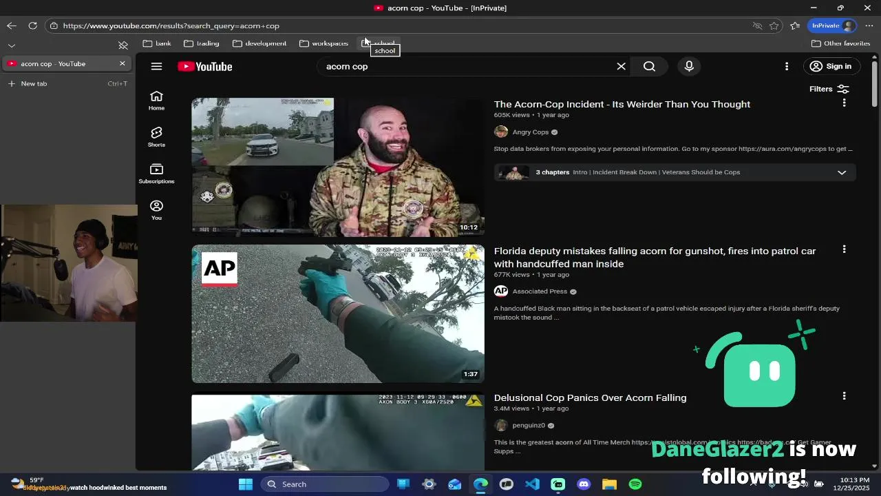Click the Angry Cops channel avatar
881x496 pixels.
(x=501, y=132)
